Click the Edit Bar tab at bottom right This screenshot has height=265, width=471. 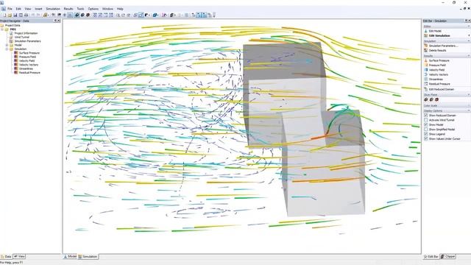pos(431,257)
